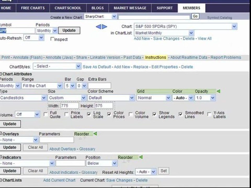251x188 pixels.
Task: Open the Bar value dropdown
Action: (70, 86)
